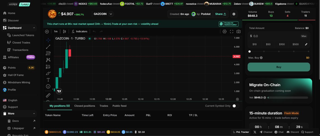The width and height of the screenshot is (320, 136).
Task: Redo chart action
Action: tap(101, 31)
